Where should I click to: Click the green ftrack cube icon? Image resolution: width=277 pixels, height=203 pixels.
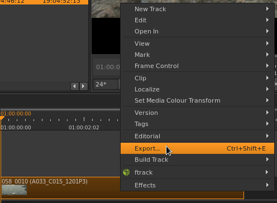click(126, 172)
